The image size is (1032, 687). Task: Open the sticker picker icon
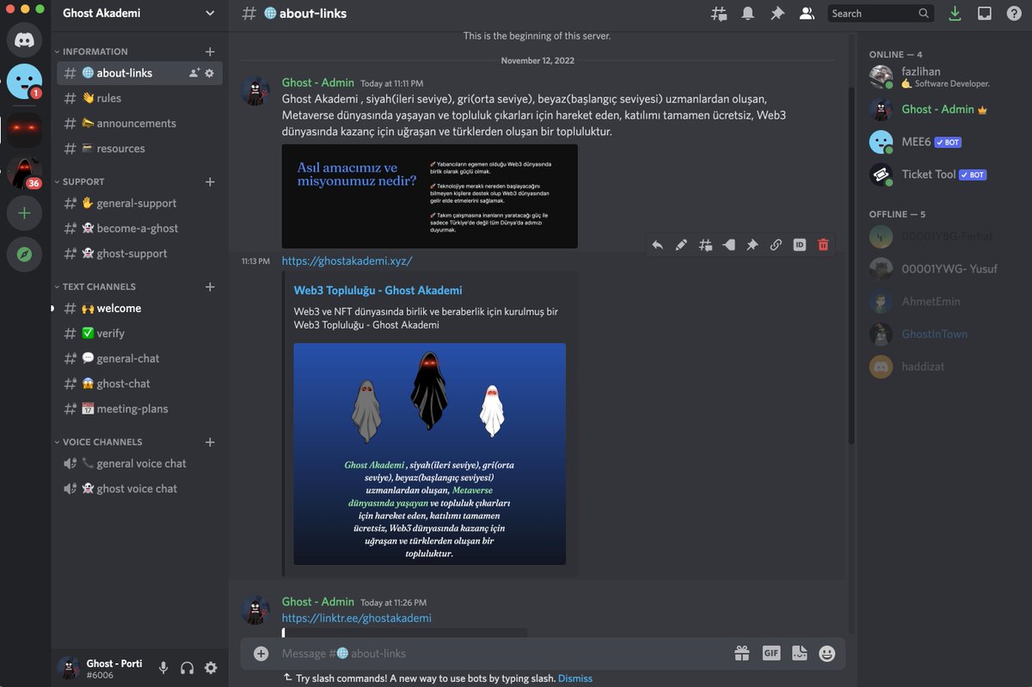[800, 653]
